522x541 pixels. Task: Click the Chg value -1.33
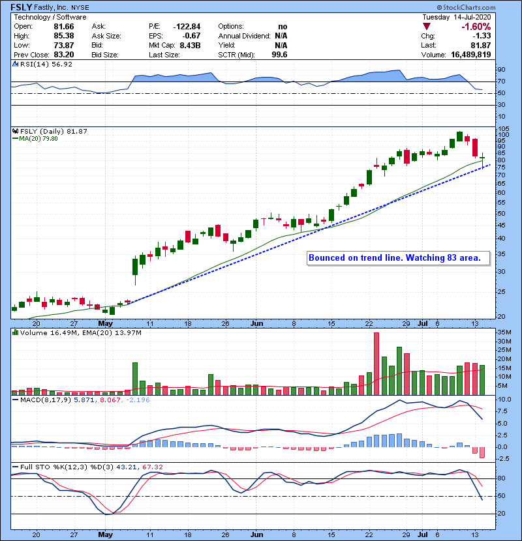pyautogui.click(x=482, y=36)
